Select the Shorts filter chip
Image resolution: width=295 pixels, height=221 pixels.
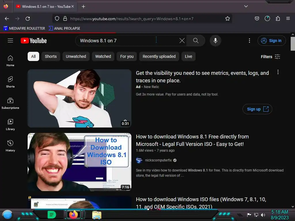pyautogui.click(x=51, y=56)
